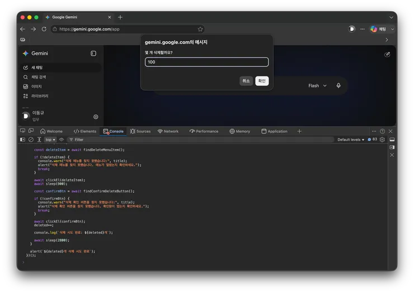Image resolution: width=414 pixels, height=293 pixels.
Task: Toggle device emulation in DevTools
Action: [31, 131]
